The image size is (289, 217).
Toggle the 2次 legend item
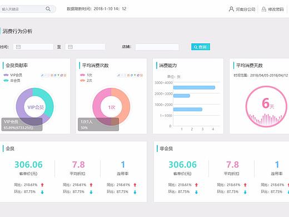point(86,81)
